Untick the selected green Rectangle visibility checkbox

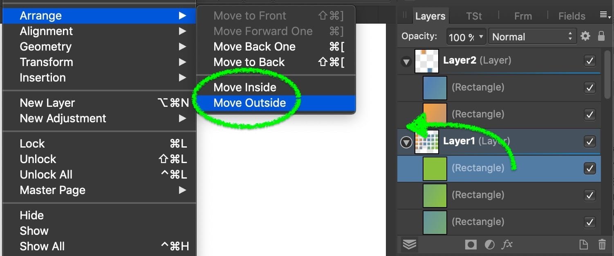coord(589,168)
